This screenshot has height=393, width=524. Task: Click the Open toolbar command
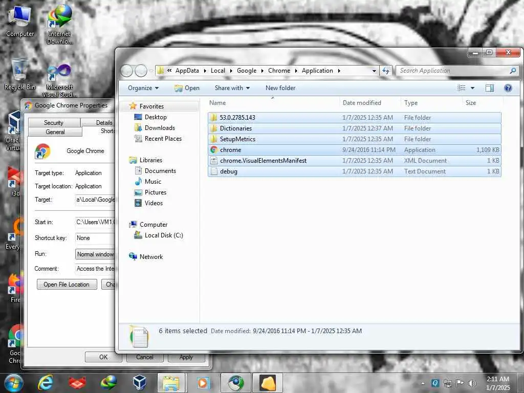[x=187, y=88]
